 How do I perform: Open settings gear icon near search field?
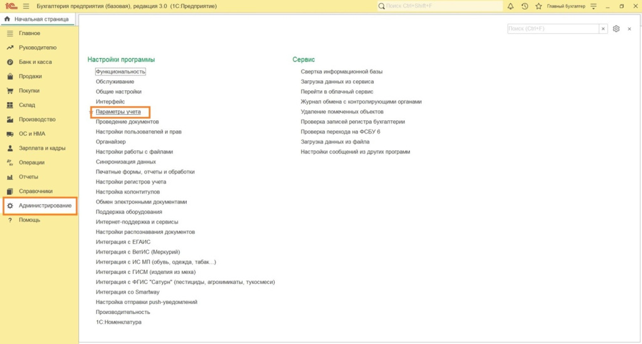[616, 29]
